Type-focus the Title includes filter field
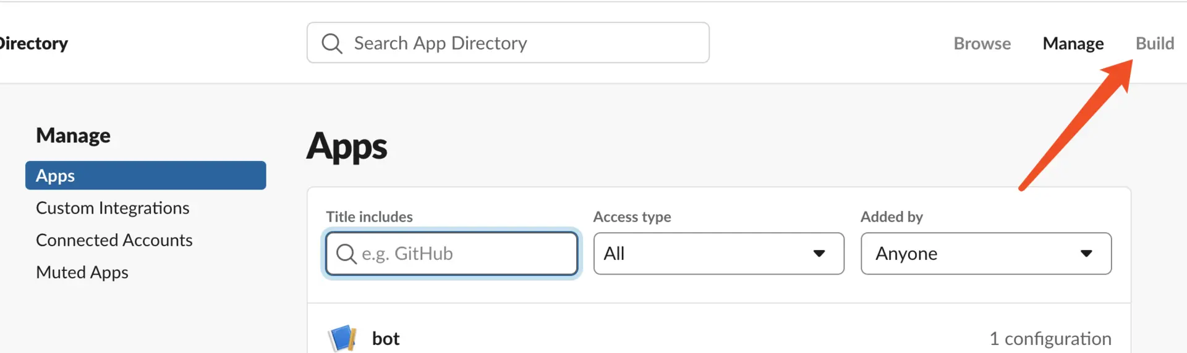 [x=464, y=254]
